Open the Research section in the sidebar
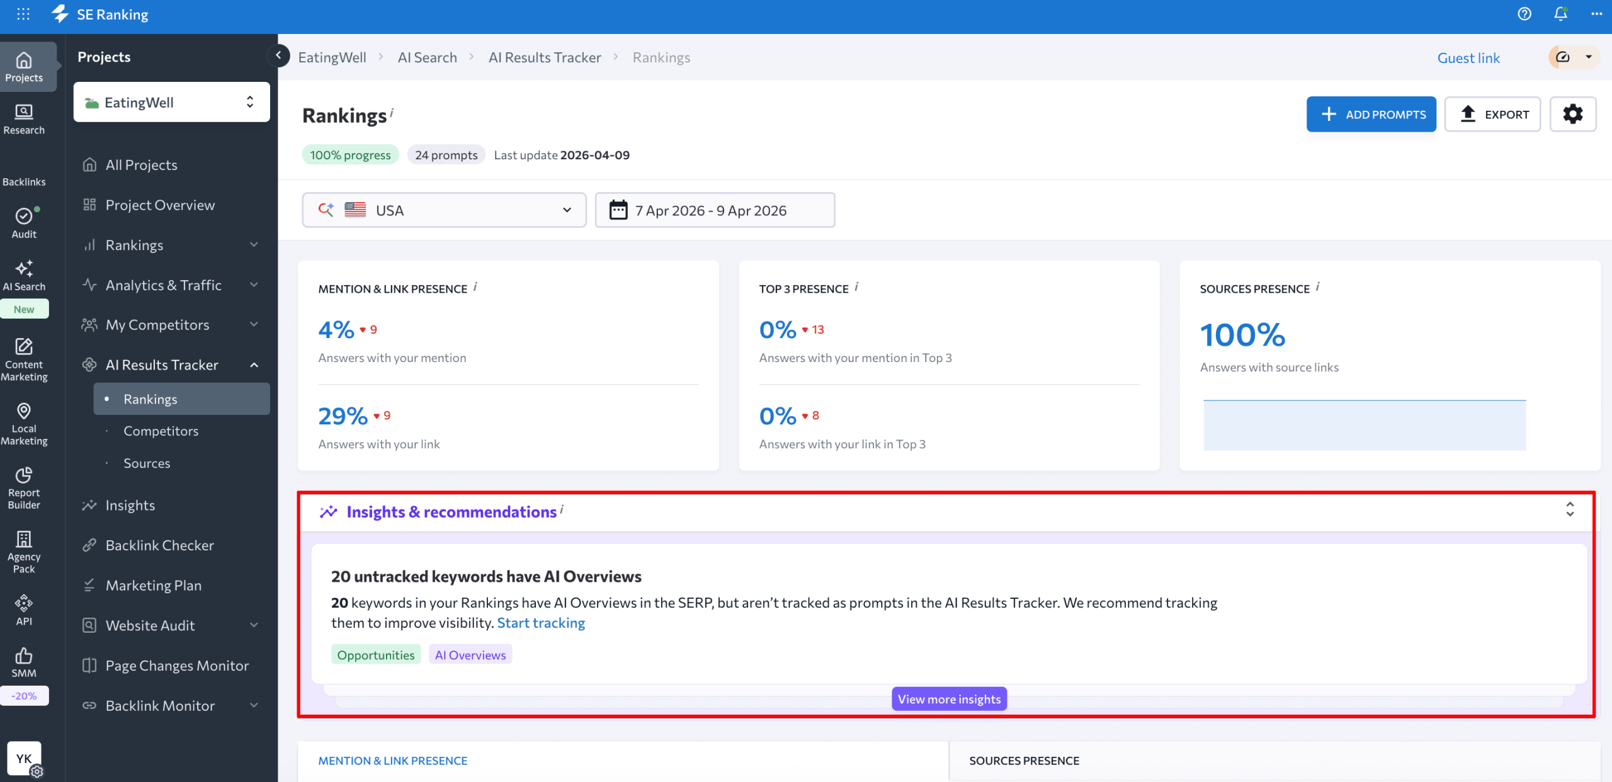The width and height of the screenshot is (1612, 782). [23, 118]
